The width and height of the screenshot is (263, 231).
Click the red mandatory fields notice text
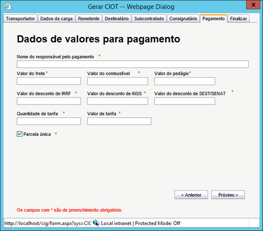point(69,210)
